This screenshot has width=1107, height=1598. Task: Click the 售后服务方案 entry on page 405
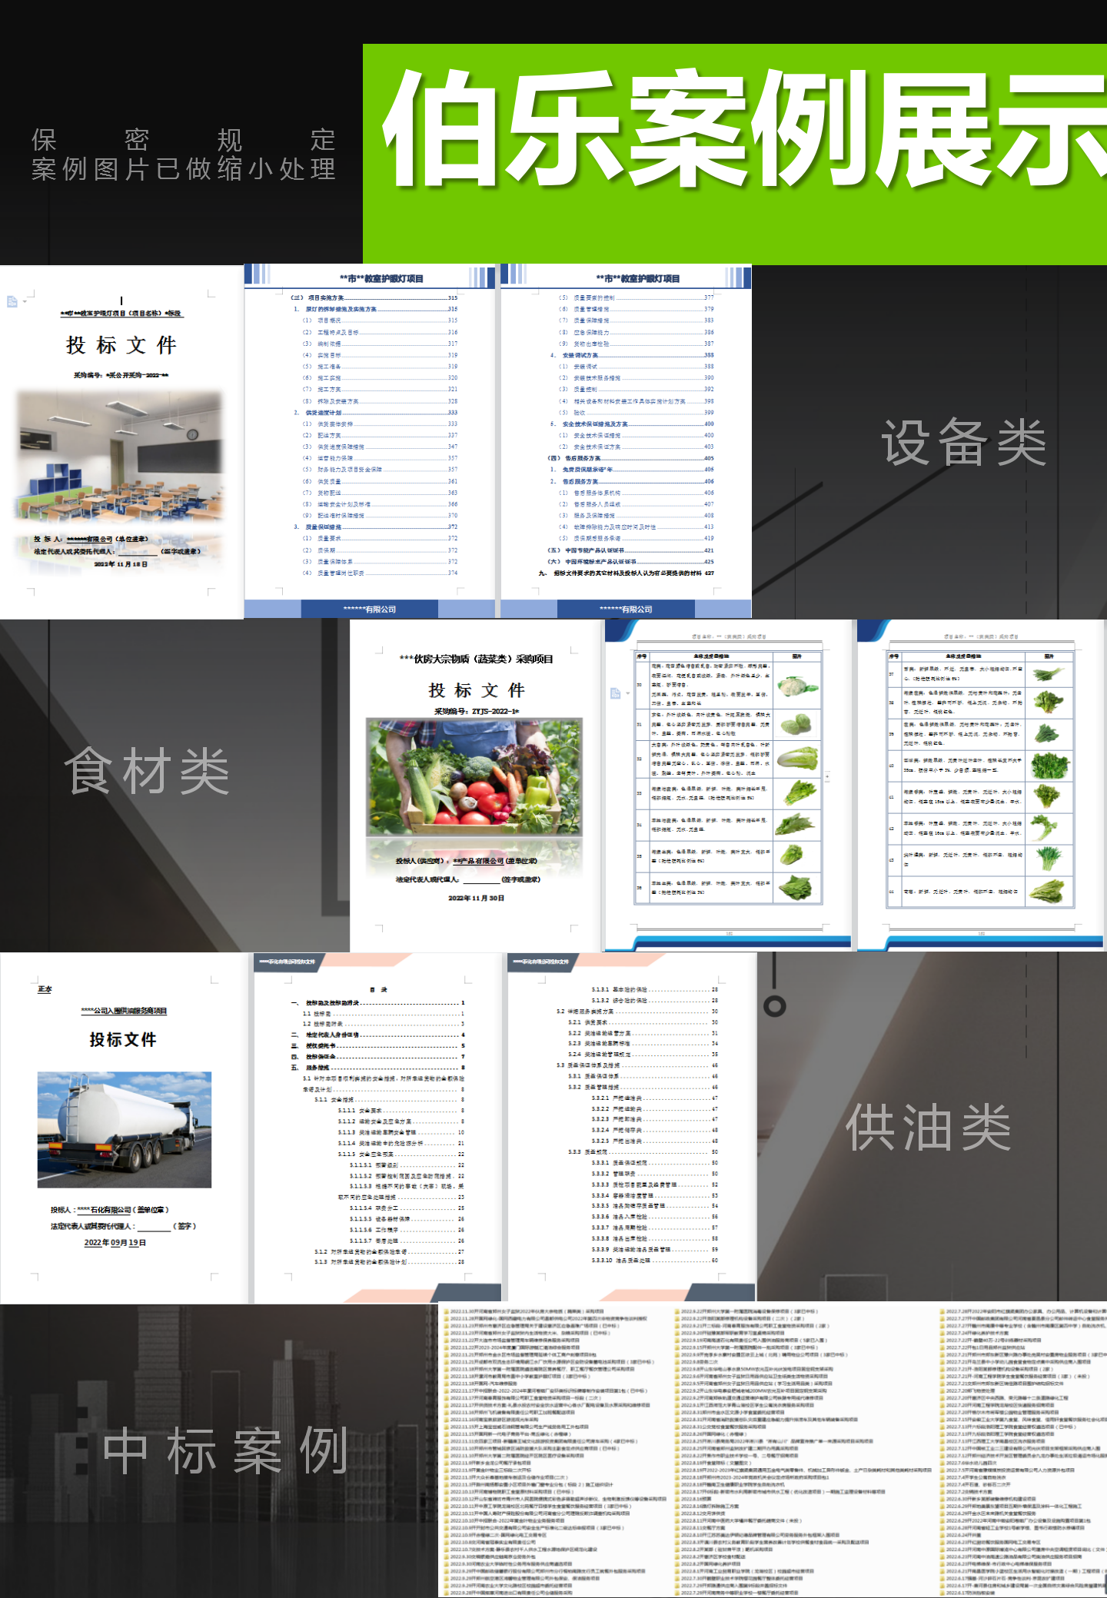[x=581, y=458]
